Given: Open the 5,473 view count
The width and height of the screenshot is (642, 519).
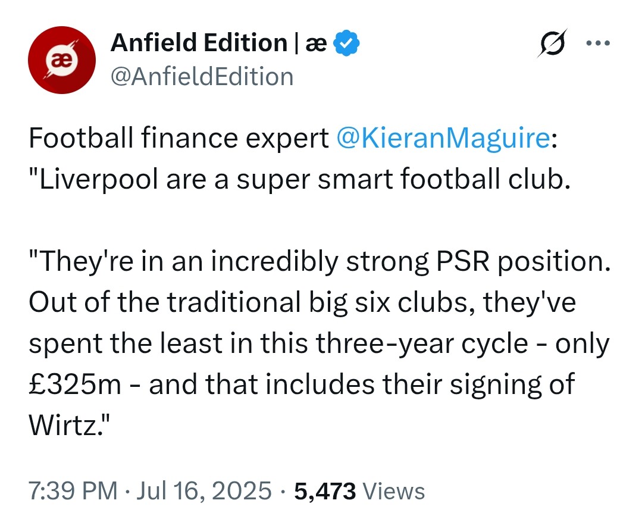Looking at the screenshot, I should 324,491.
